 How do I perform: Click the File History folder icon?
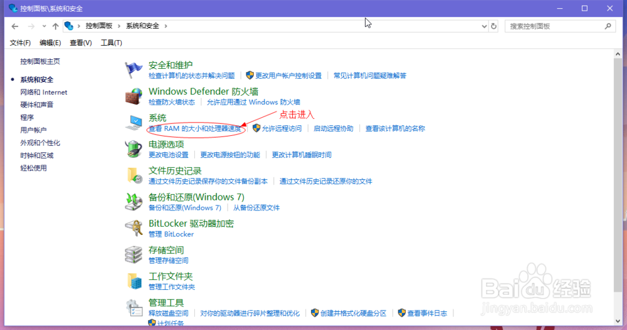pos(134,175)
